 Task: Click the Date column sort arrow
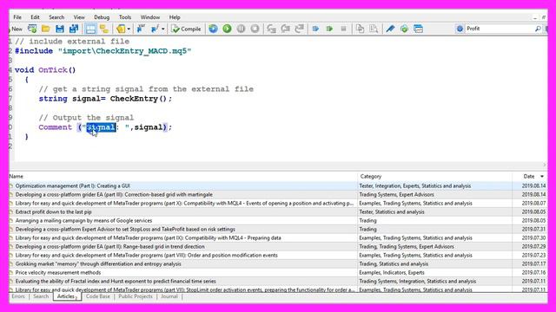coord(542,176)
